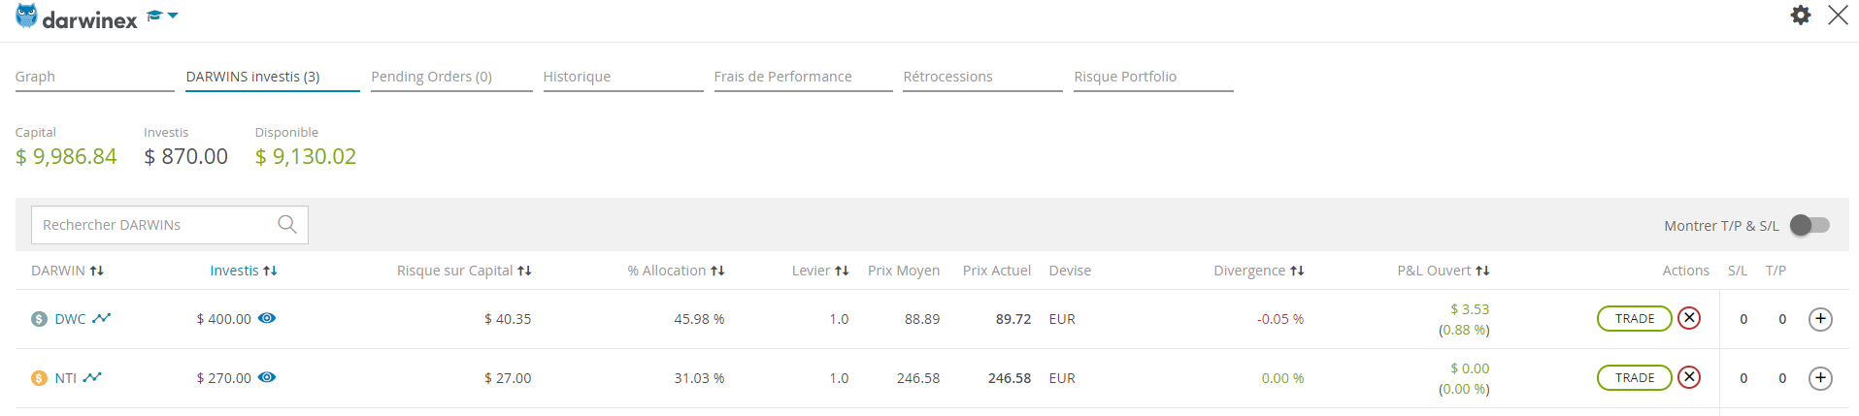This screenshot has height=416, width=1859.
Task: Add S/L T/P for DWC with plus icon
Action: 1820,319
